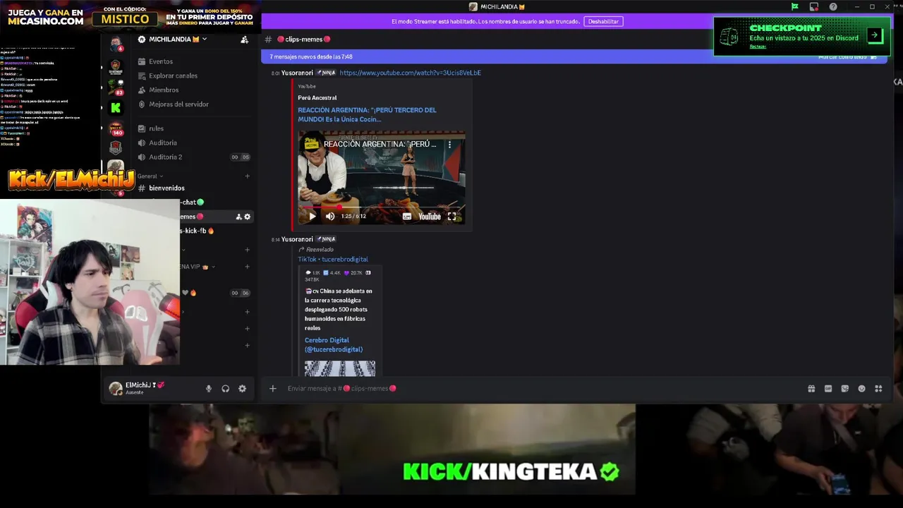
Task: Expand the MICHILANDIA server dropdown menu
Action: tap(205, 40)
